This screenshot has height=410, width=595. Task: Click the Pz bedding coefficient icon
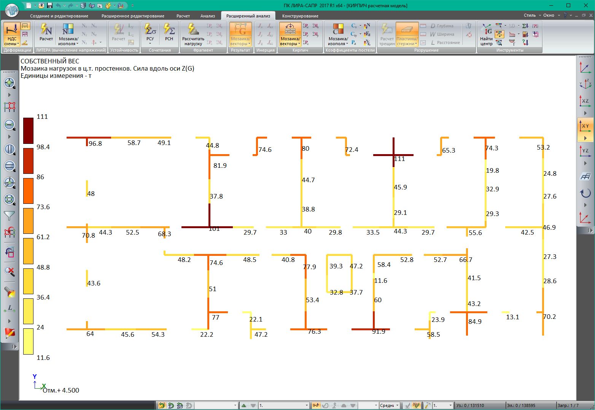(354, 43)
